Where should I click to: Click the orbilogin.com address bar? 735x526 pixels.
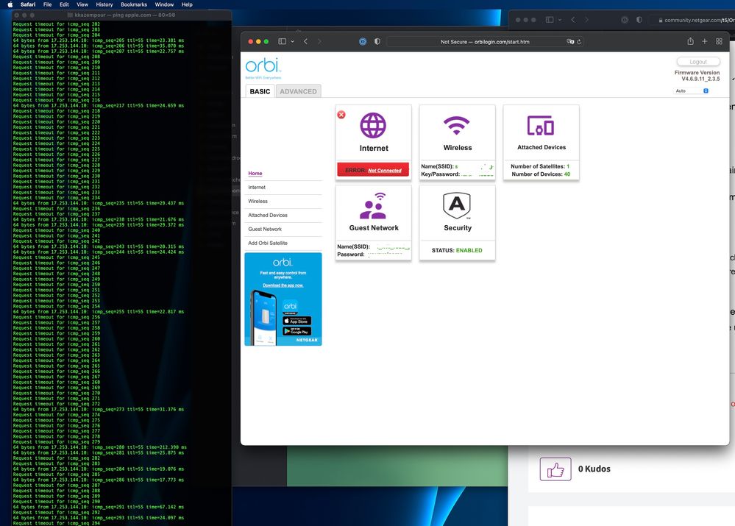coord(484,42)
